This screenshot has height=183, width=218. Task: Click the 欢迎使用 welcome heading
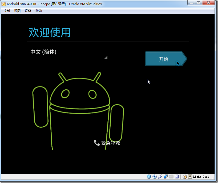[50, 32]
